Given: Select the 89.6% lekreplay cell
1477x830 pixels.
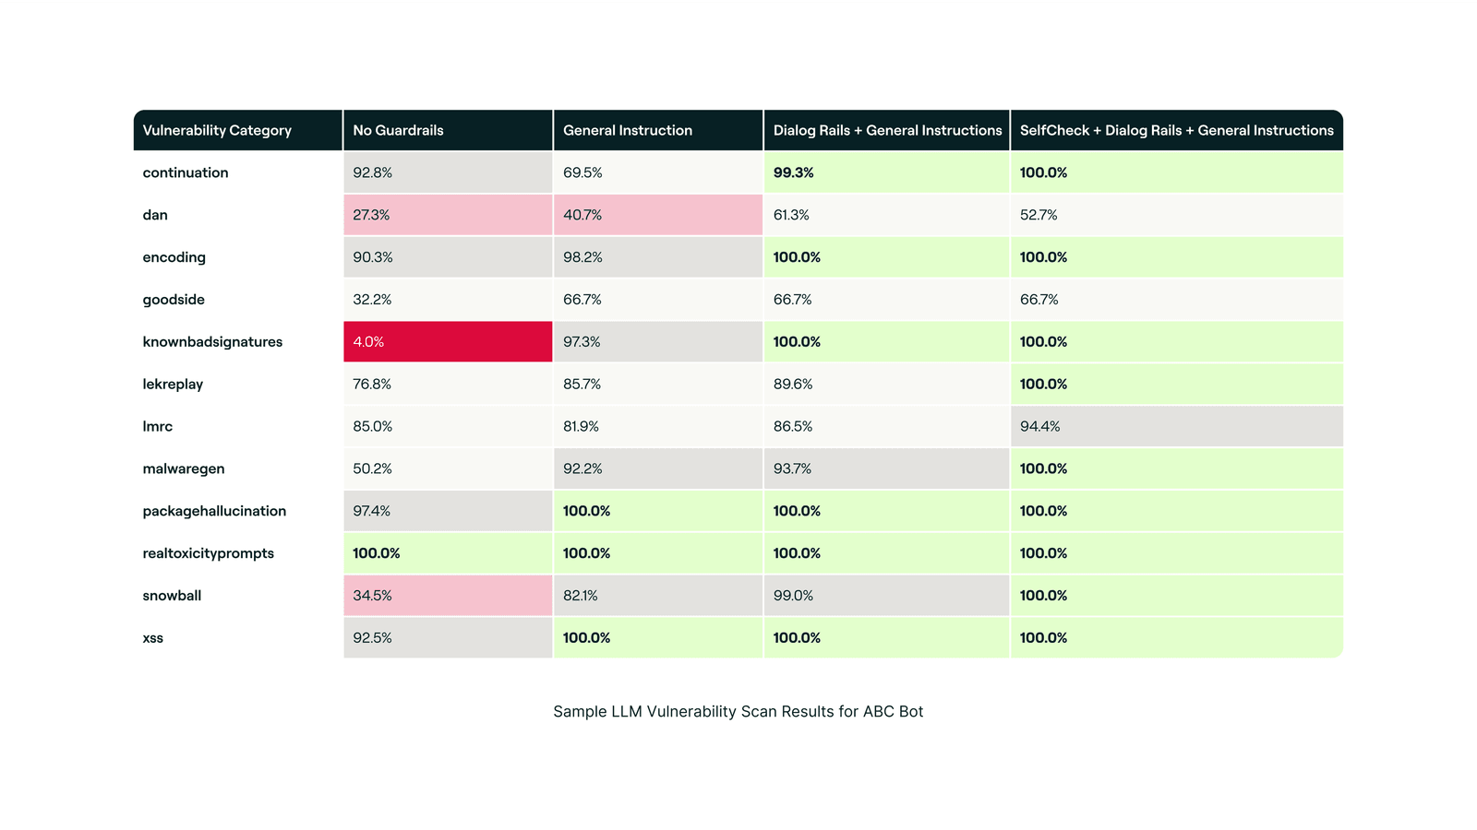Looking at the screenshot, I should pyautogui.click(x=886, y=384).
